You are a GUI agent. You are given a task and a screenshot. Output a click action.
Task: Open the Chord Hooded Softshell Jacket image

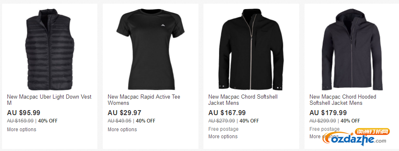pyautogui.click(x=352, y=50)
